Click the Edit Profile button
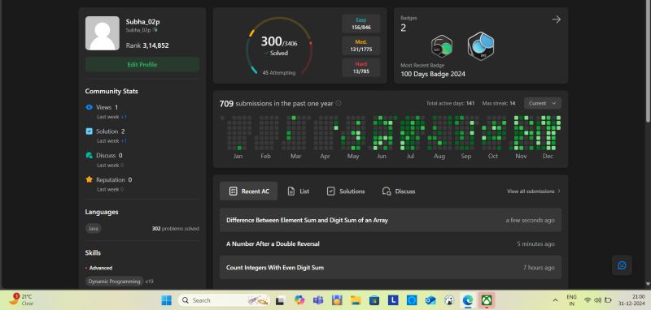 tap(142, 65)
